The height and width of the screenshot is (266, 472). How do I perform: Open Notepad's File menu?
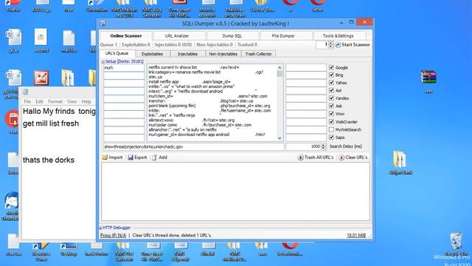pos(27,102)
